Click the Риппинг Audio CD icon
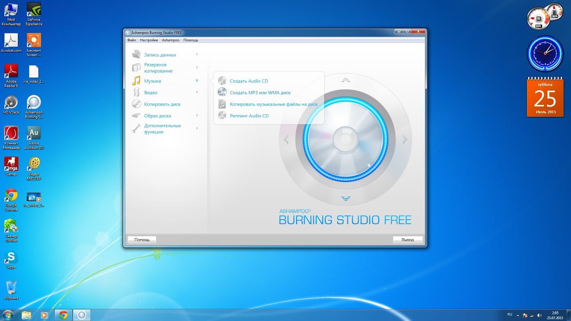This screenshot has width=571, height=321. pos(222,115)
